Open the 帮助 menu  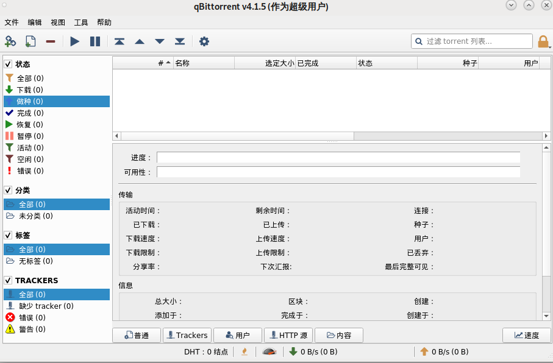click(104, 23)
